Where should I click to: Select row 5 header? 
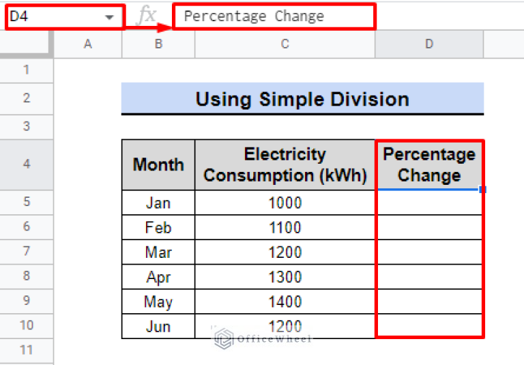[x=27, y=202]
